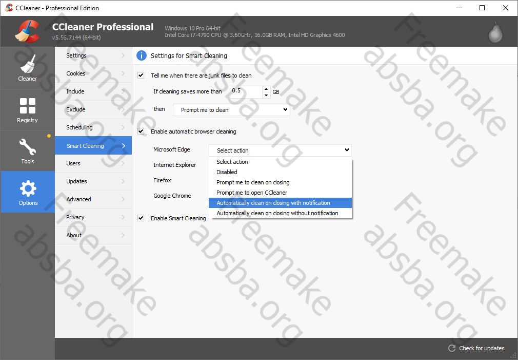Maximize the CCleaner window
Viewport: 518px width, 360px height.
click(482, 8)
